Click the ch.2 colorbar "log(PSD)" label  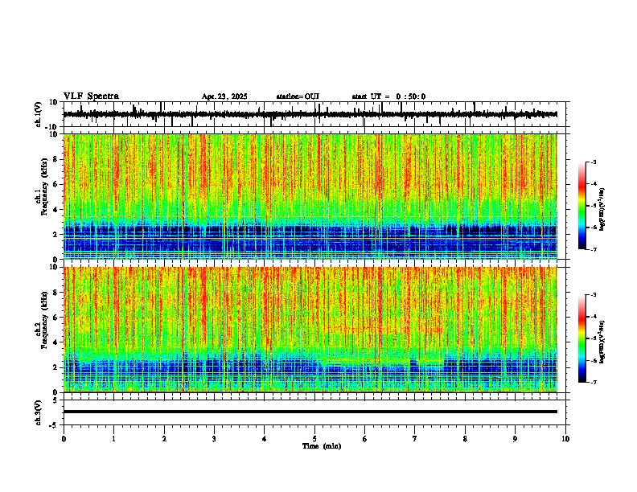click(x=602, y=342)
